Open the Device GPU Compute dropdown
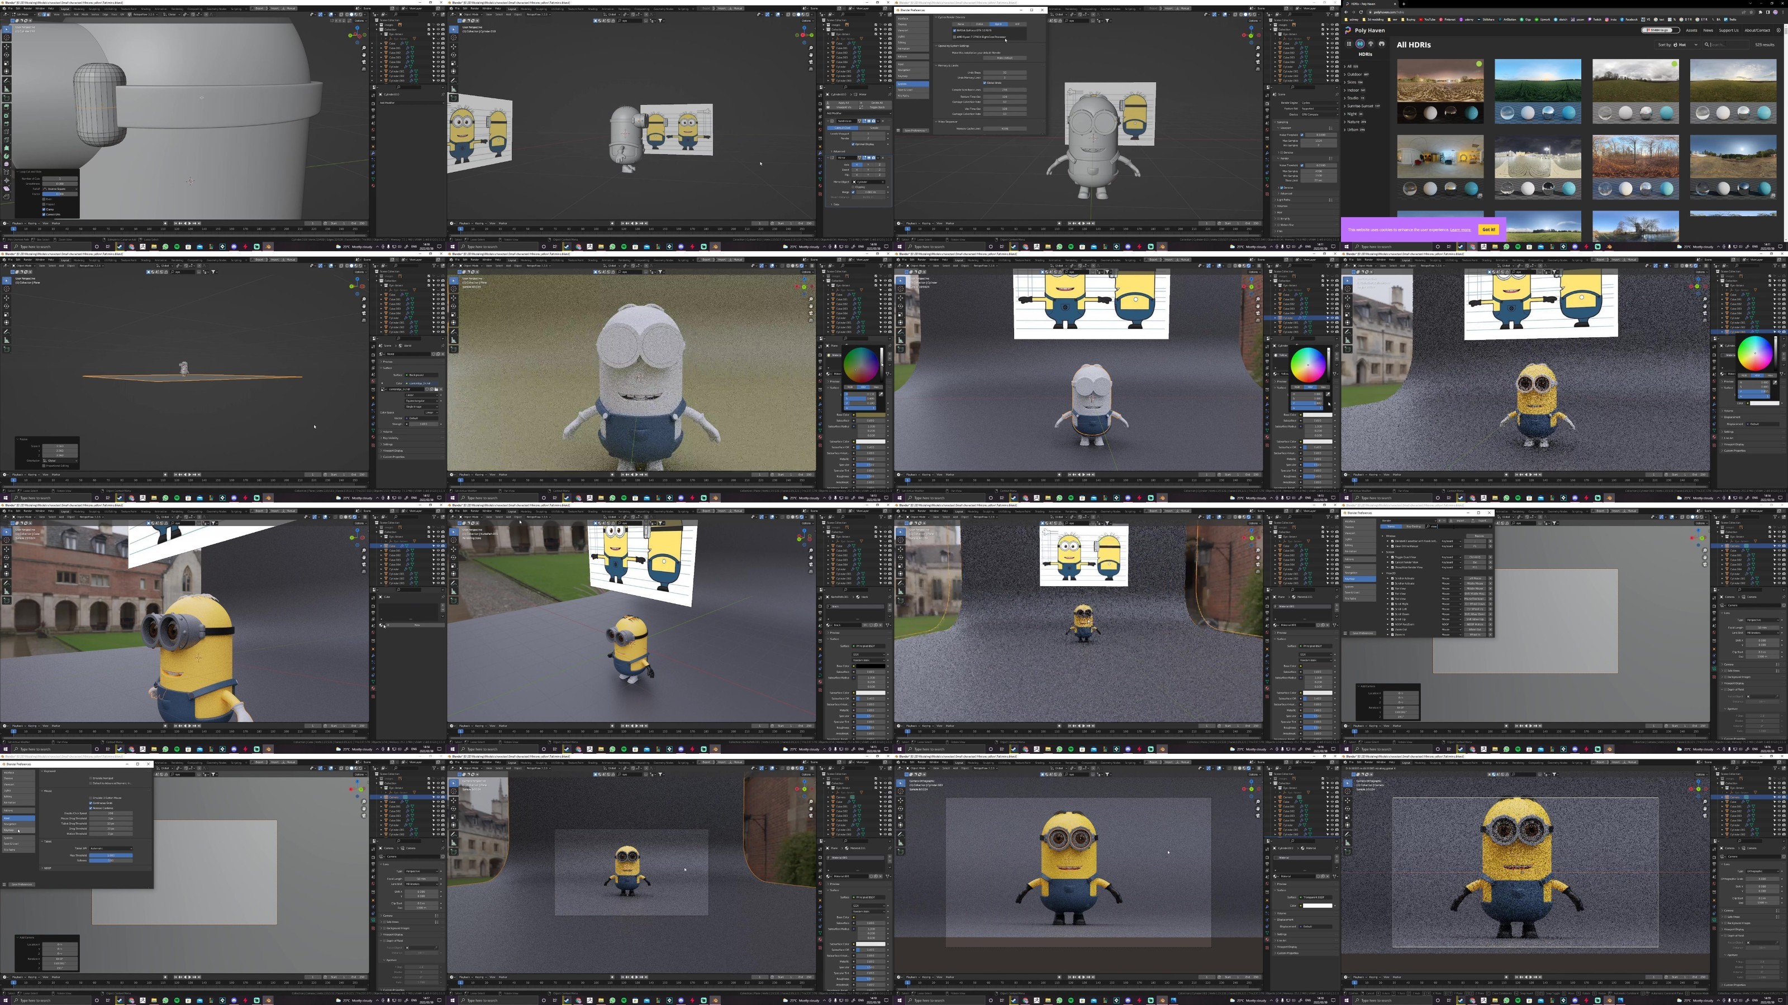1788x1005 pixels. coord(1319,114)
